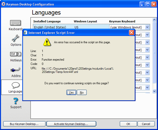Select the English (United States) language row

point(92,27)
